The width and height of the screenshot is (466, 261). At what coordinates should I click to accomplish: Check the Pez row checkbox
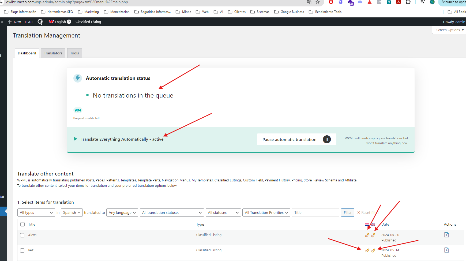coord(22,251)
